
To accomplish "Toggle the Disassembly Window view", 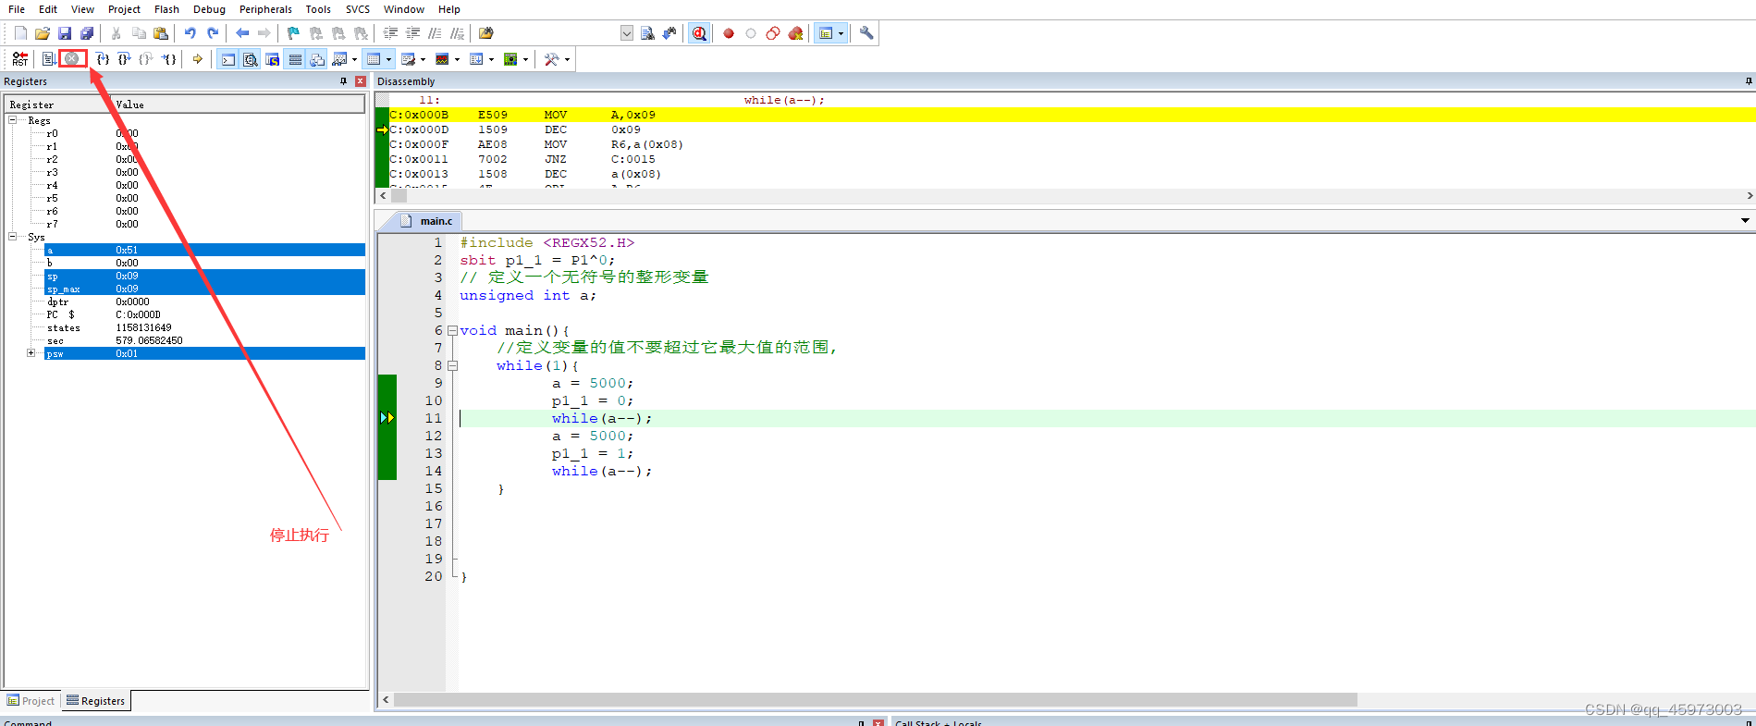I will coord(251,59).
